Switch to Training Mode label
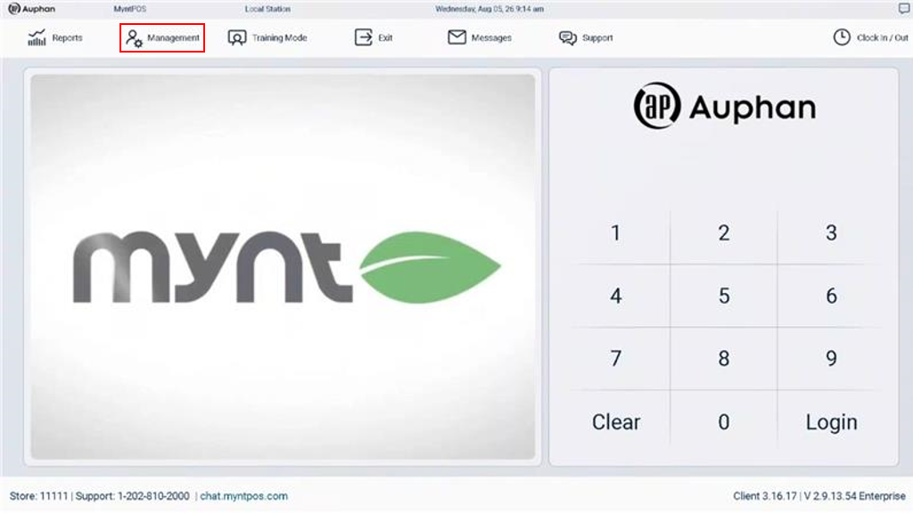Image resolution: width=913 pixels, height=513 pixels. click(279, 37)
